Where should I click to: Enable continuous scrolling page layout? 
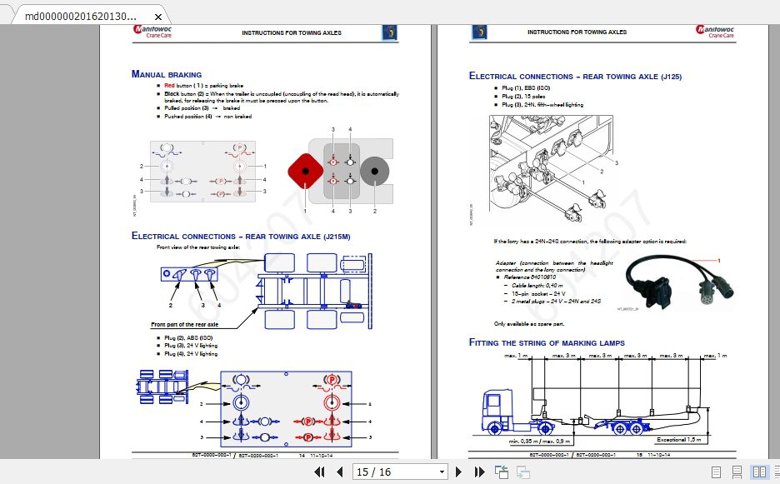[x=736, y=472]
